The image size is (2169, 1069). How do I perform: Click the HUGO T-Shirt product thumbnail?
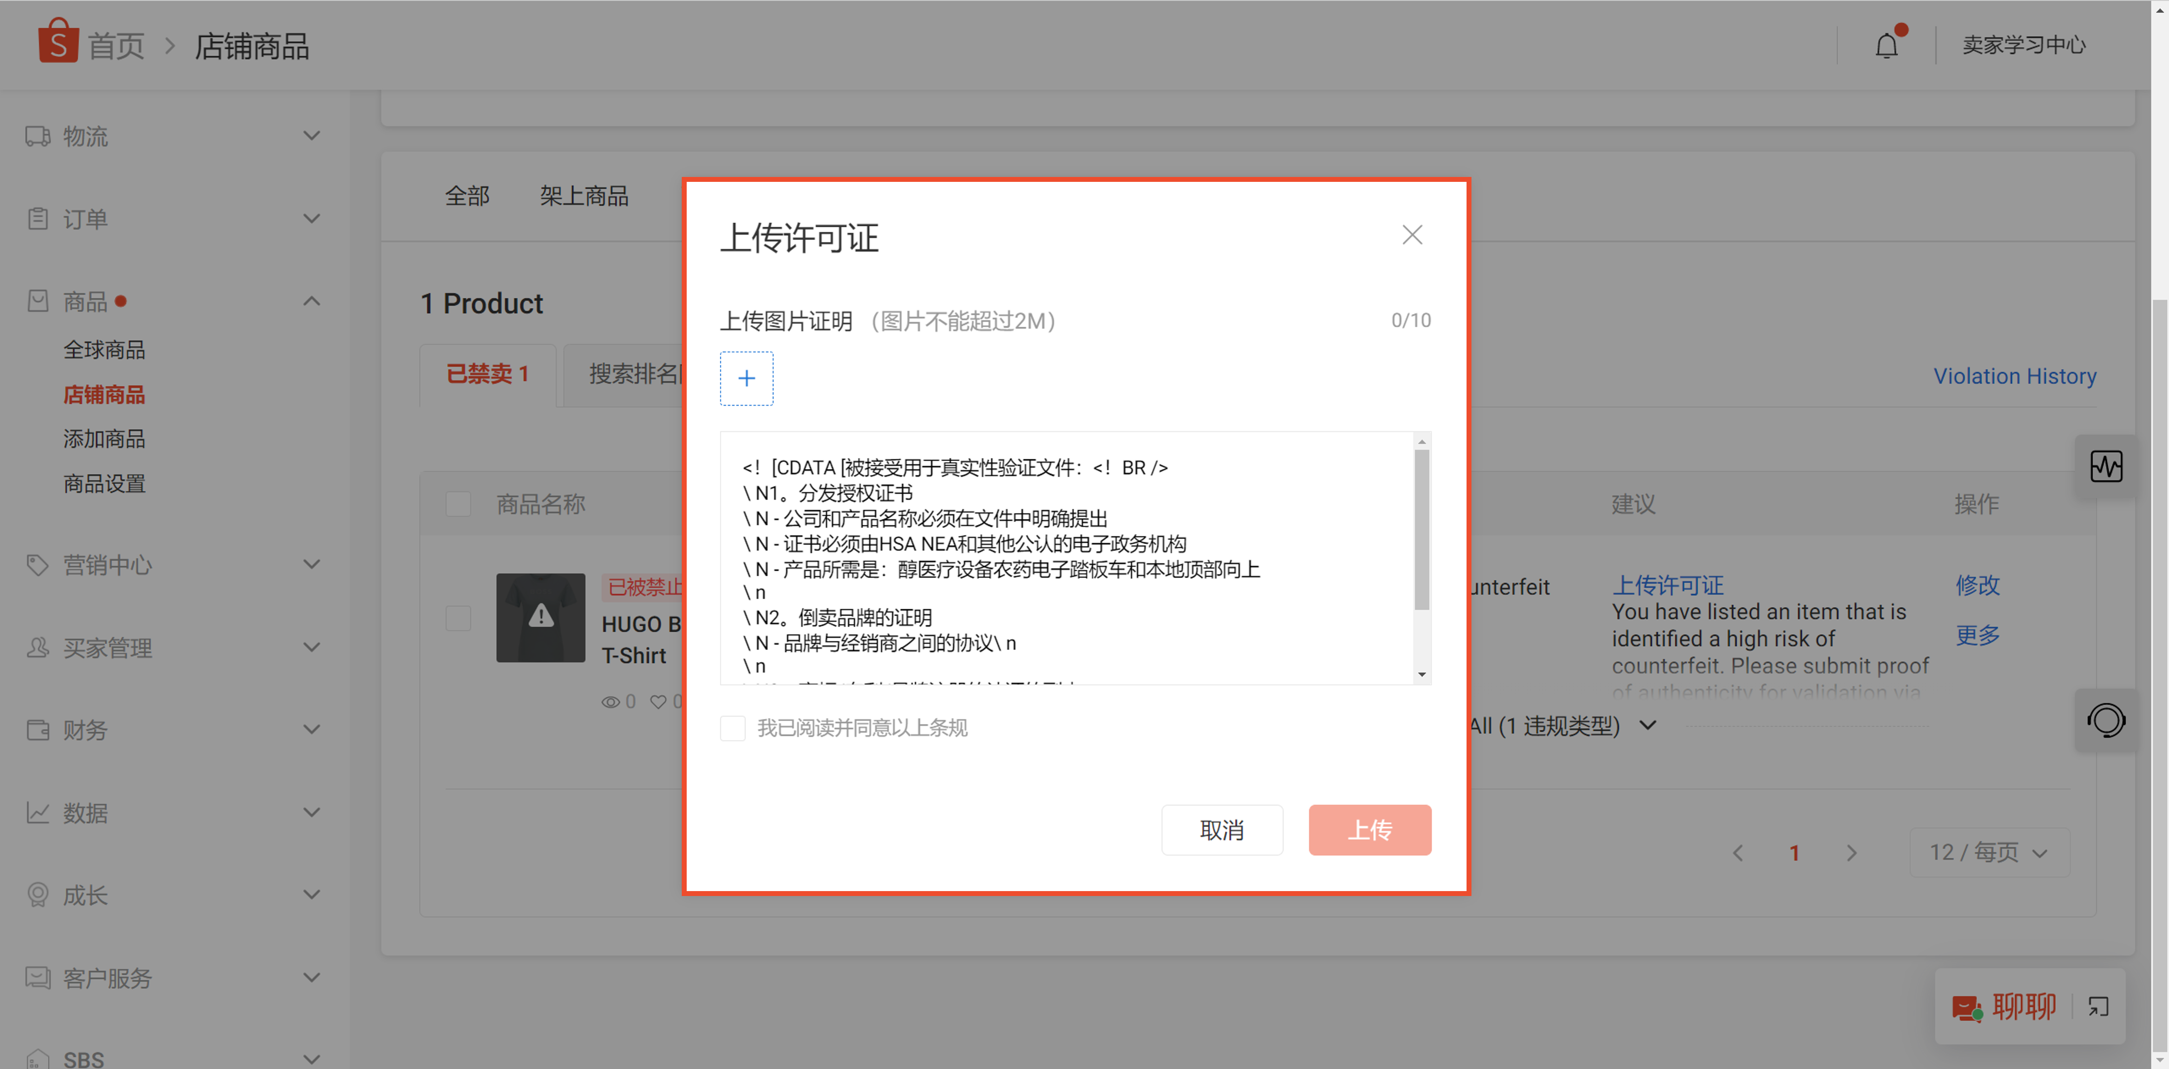[541, 618]
